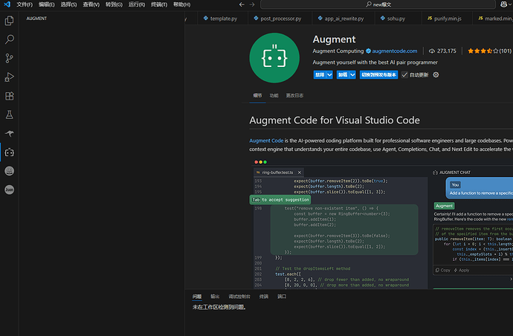Expand the 卸载 uninstall dropdown arrow
The height and width of the screenshot is (336, 513).
pos(352,75)
